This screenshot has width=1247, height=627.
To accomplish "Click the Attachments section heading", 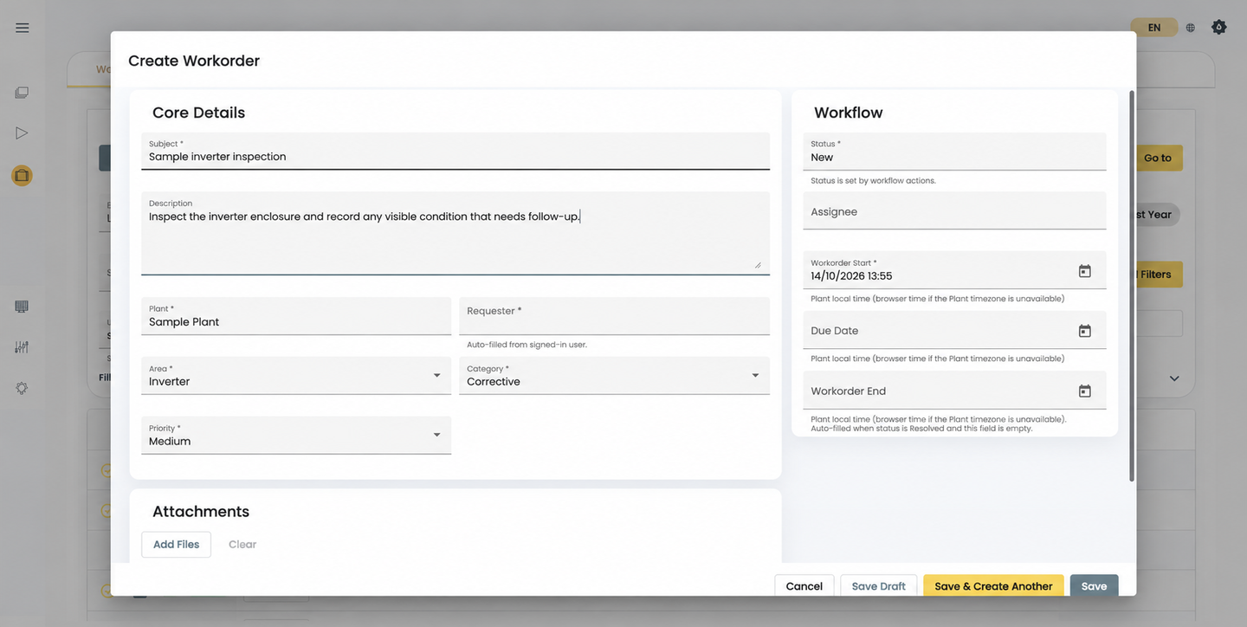I will (201, 512).
